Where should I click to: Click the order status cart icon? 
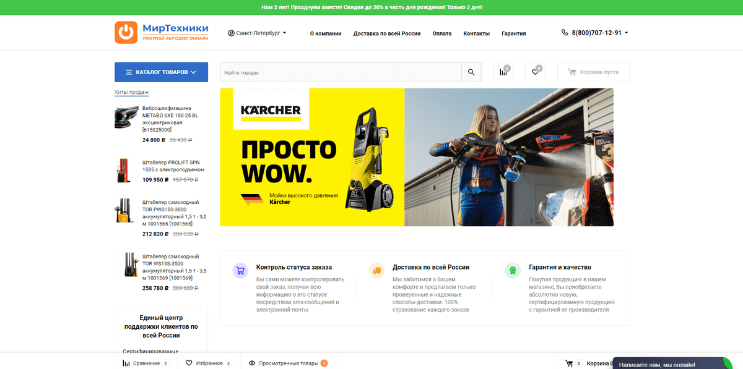click(x=240, y=271)
